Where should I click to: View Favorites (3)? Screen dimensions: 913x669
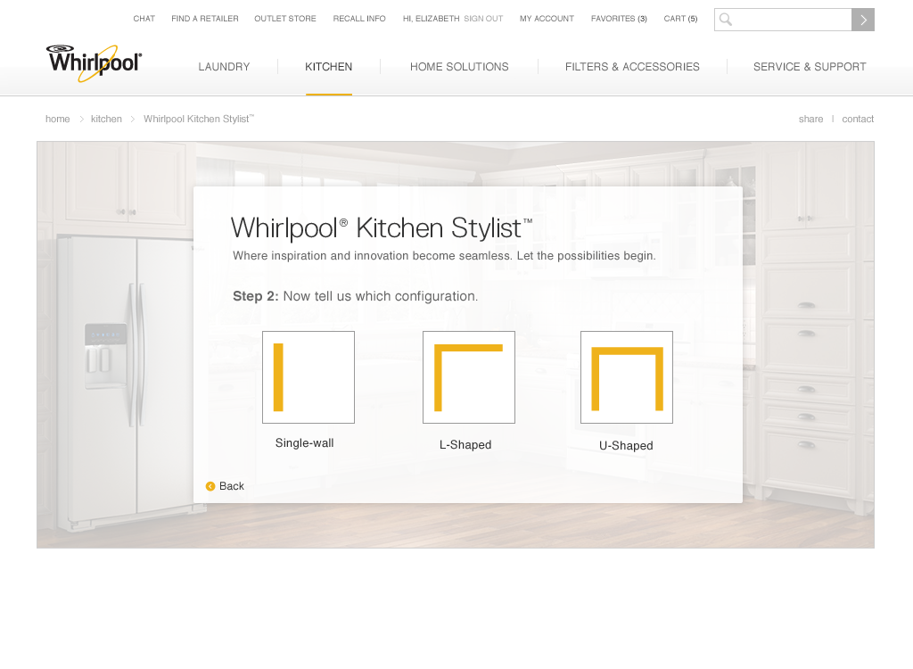coord(619,19)
